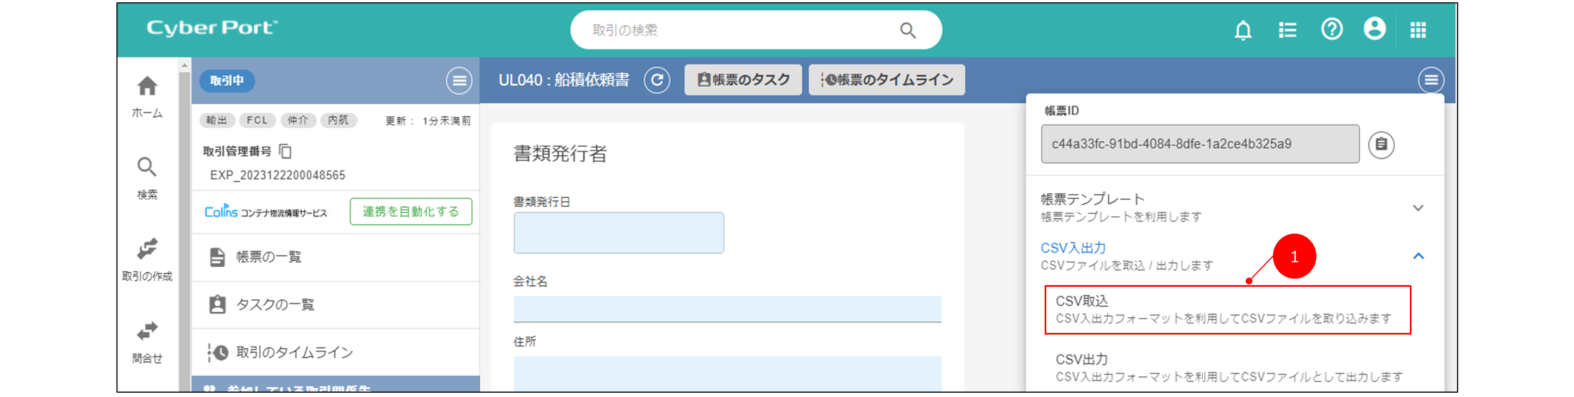
Task: Expand the 帳票テンプレート section
Action: [x=1417, y=207]
